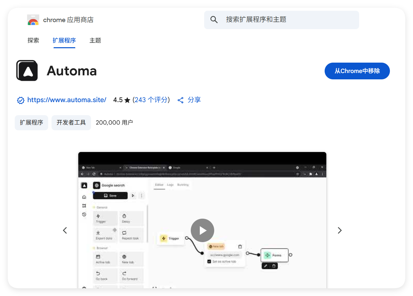The height and width of the screenshot is (296, 413).
Task: Go to previous screenshot with left arrow
Action: click(x=65, y=230)
